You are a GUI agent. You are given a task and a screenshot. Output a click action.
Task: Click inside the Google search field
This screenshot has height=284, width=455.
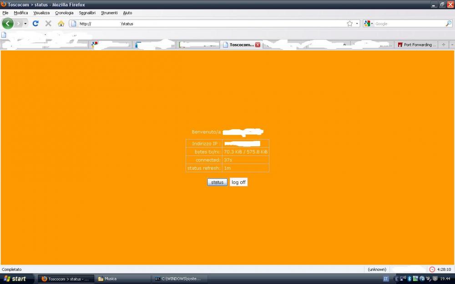[x=407, y=24]
